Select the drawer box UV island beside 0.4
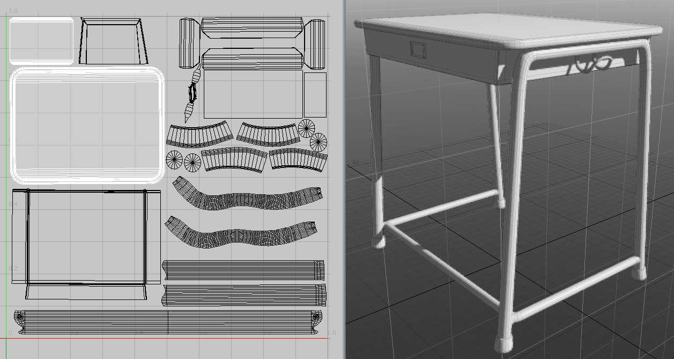Viewport: 674px width, 359px height. [86, 244]
